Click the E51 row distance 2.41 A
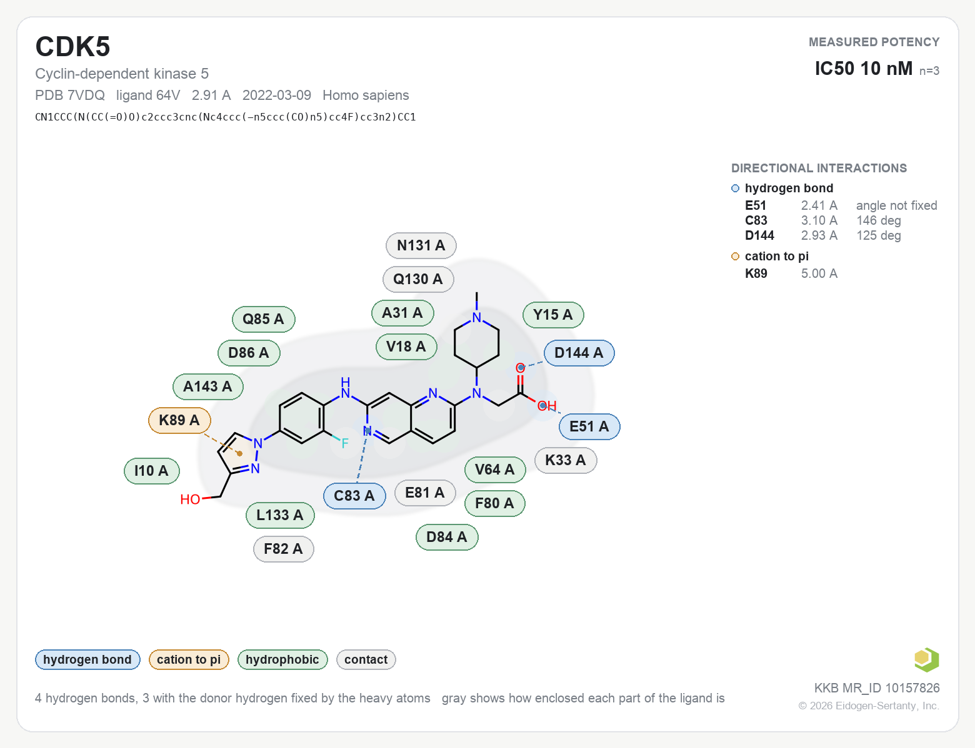Image resolution: width=975 pixels, height=748 pixels. (x=819, y=205)
